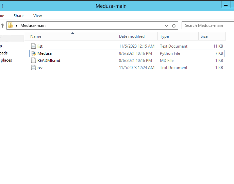Sort files by Type column
The height and width of the screenshot is (184, 234).
point(178,36)
